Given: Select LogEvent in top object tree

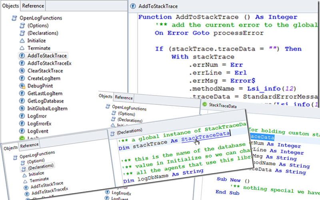Looking at the screenshot, I should click(x=38, y=131).
